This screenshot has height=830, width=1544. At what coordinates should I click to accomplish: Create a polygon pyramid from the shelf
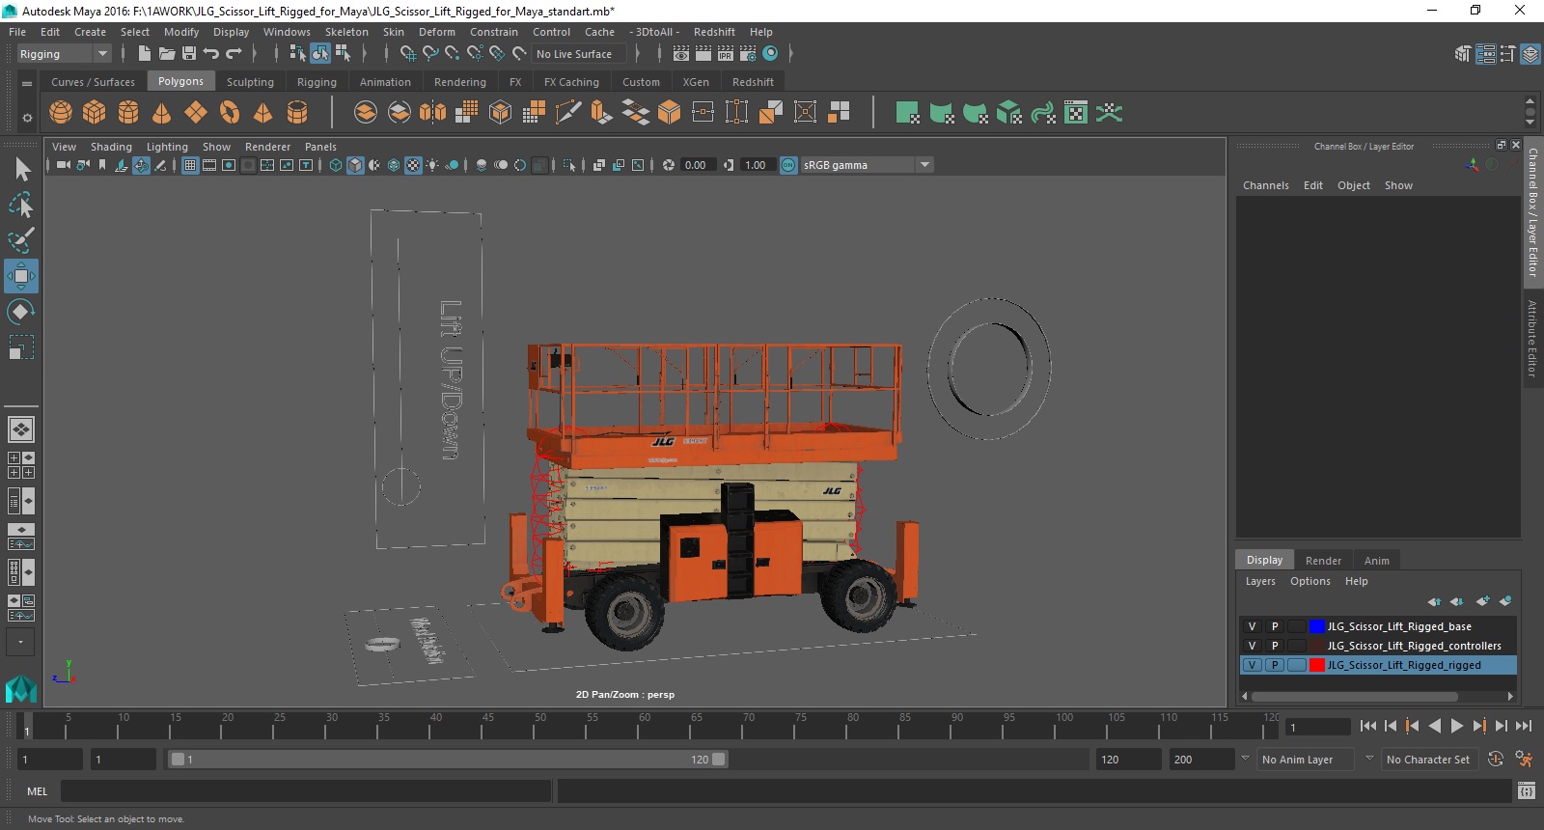(x=263, y=113)
